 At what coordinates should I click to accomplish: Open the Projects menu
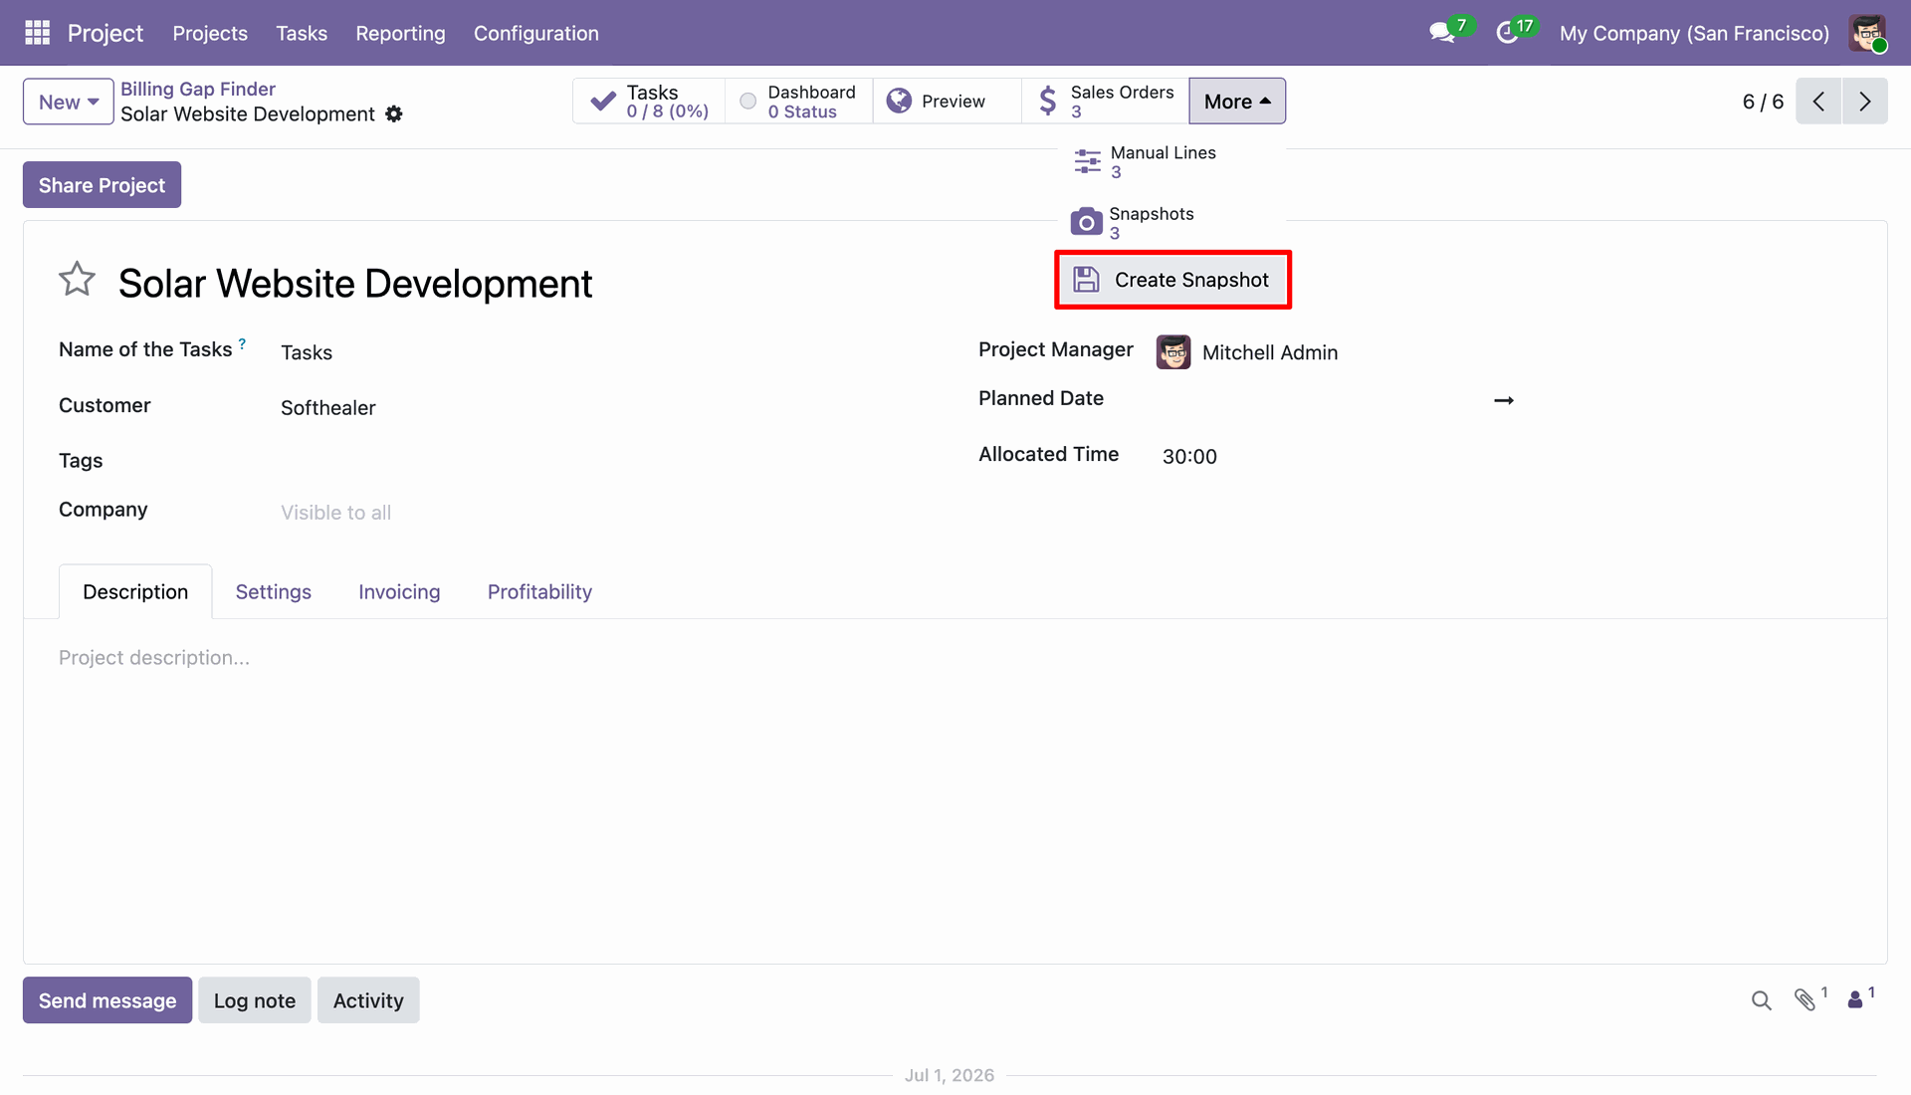(210, 33)
